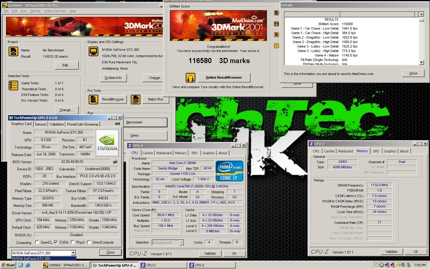Open the PowerColor Giveaway tab in GPU-Z
This screenshot has height=269, width=430.
[x=83, y=124]
